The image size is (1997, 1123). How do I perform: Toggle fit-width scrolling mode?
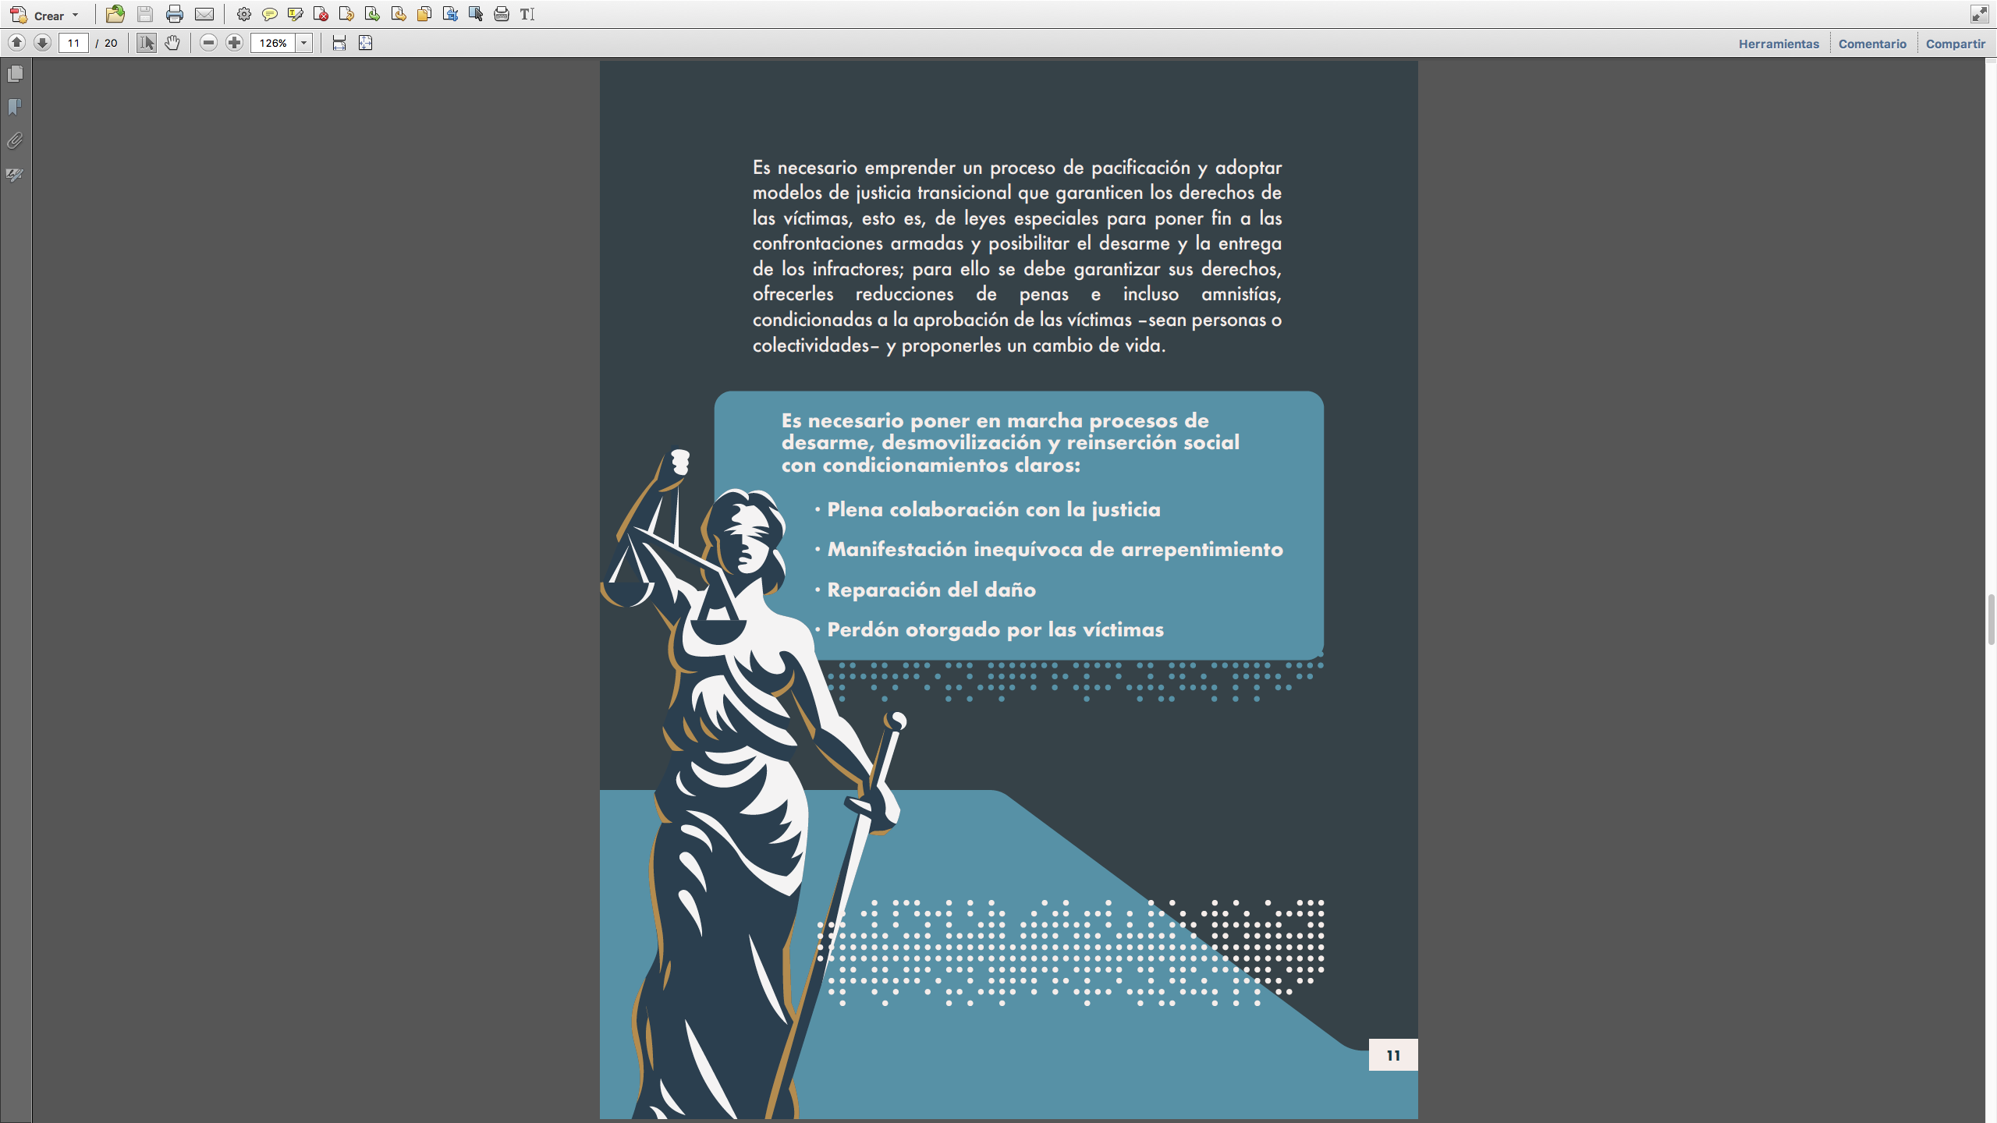pyautogui.click(x=339, y=43)
